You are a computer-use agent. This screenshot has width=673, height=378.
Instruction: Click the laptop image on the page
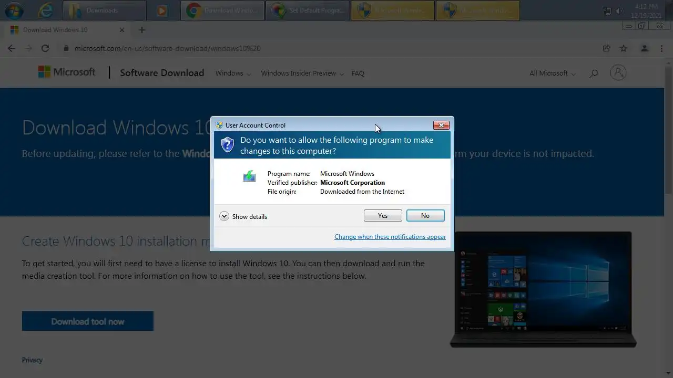543,289
